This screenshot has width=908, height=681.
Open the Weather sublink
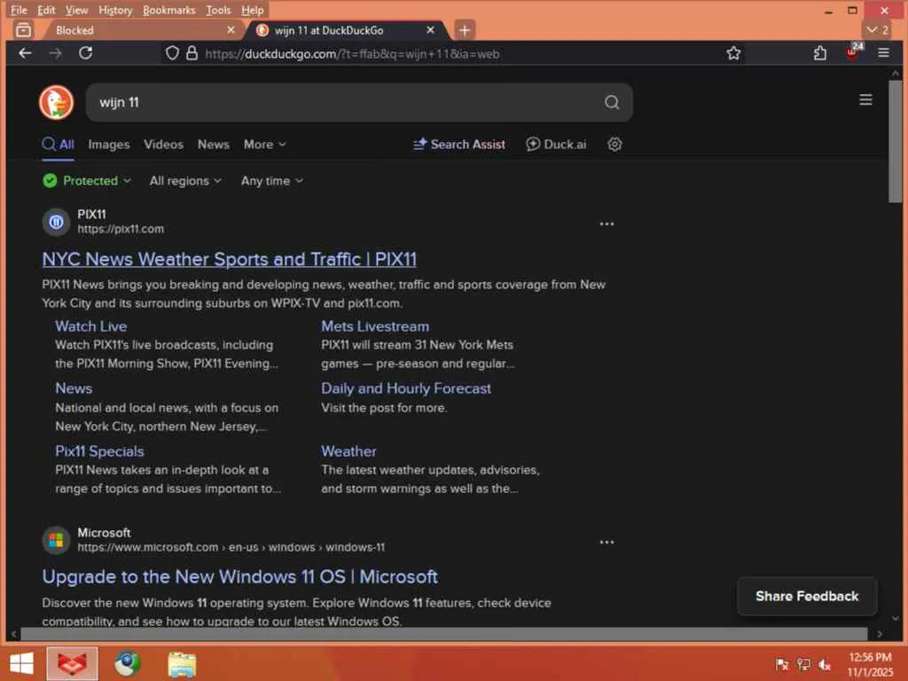[x=348, y=451]
